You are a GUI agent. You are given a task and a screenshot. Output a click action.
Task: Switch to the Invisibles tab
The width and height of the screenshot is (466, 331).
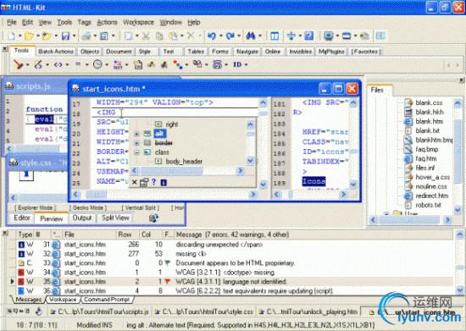pyautogui.click(x=301, y=52)
